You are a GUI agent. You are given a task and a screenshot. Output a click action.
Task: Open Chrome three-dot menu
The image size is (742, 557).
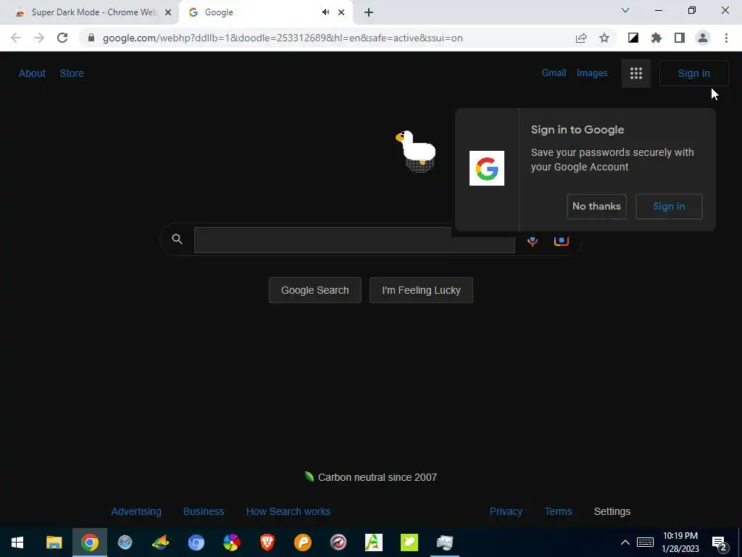[x=726, y=38]
